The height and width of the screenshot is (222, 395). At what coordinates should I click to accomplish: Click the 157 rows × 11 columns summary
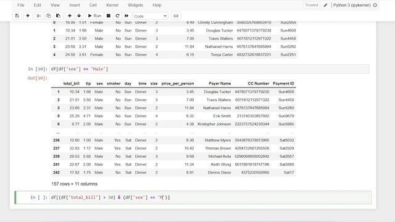[x=74, y=184]
